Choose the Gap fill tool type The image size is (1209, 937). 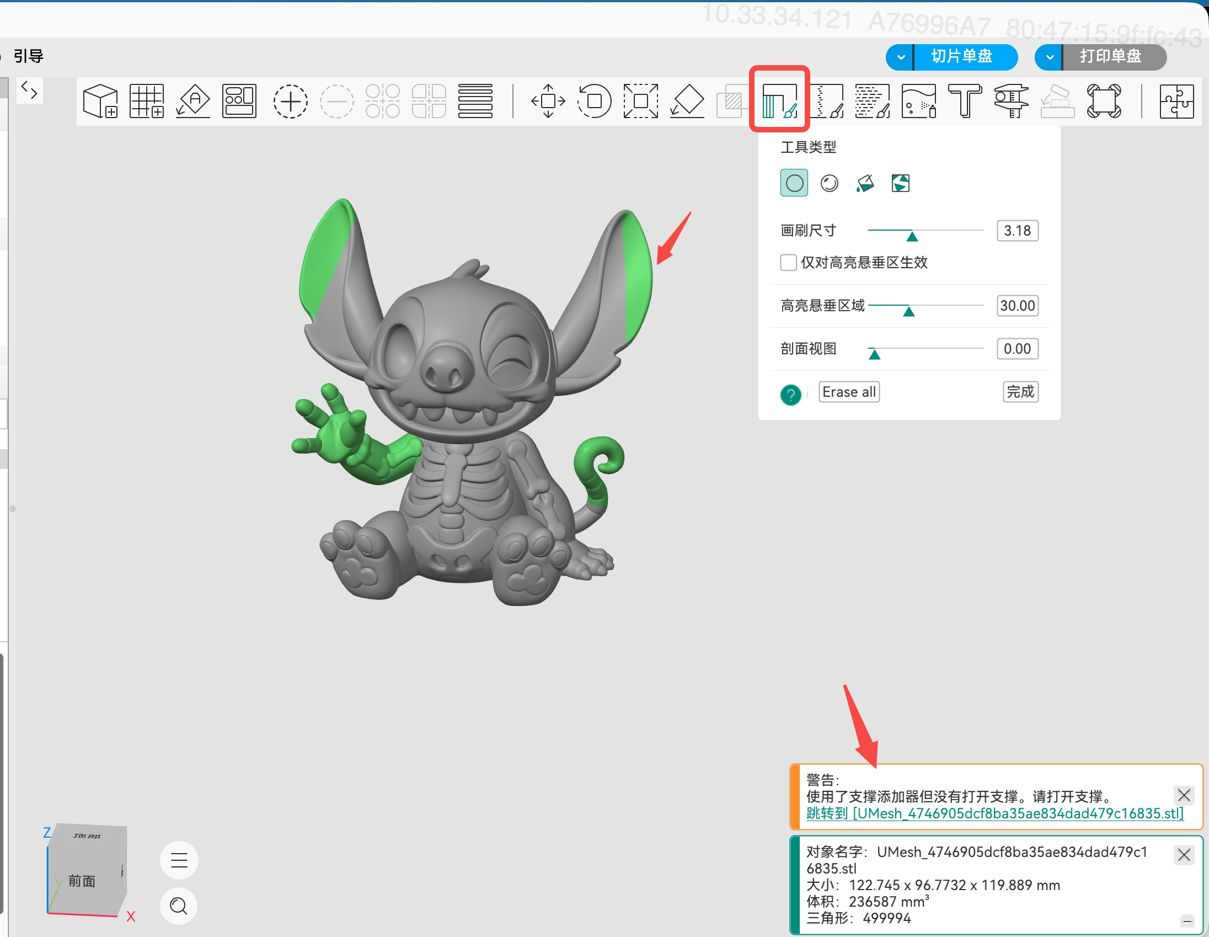pos(900,183)
